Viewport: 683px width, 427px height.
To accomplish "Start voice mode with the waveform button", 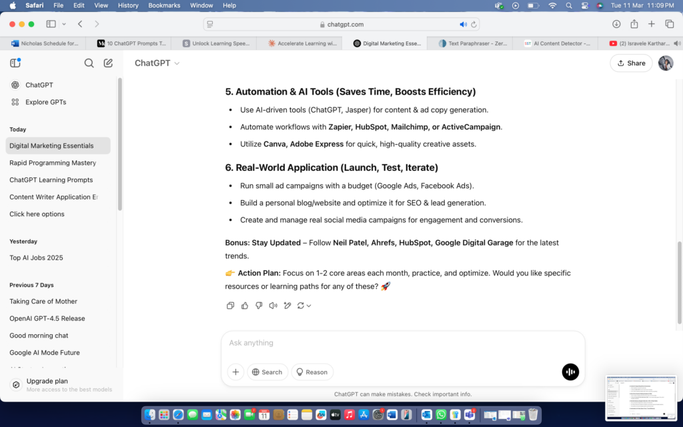I will [x=570, y=372].
